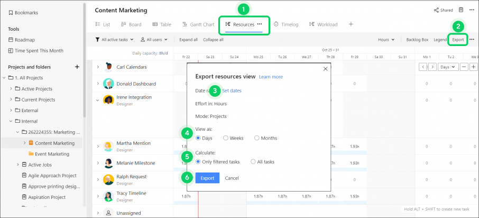Viewport: 479px width, 218px height.
Task: Click the add view plus icon
Action: click(351, 24)
